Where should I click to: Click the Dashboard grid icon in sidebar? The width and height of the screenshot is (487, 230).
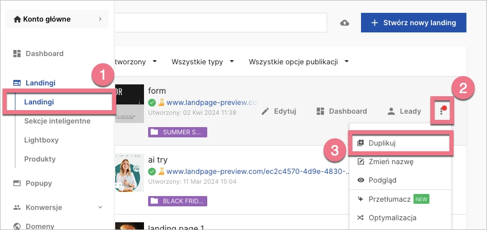[x=17, y=54]
